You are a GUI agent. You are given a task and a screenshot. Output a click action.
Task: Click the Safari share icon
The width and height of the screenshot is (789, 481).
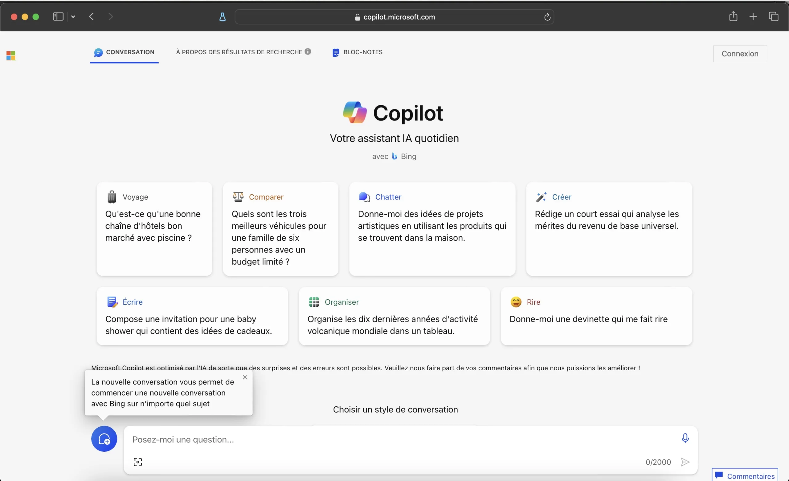tap(733, 16)
